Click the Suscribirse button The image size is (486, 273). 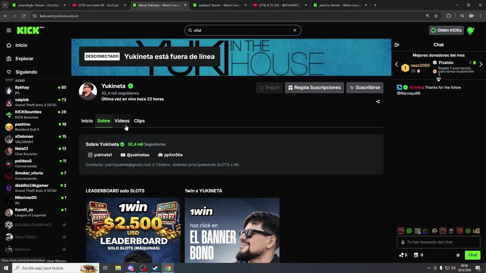click(365, 88)
